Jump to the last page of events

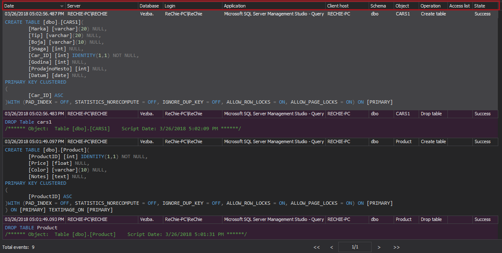397,247
